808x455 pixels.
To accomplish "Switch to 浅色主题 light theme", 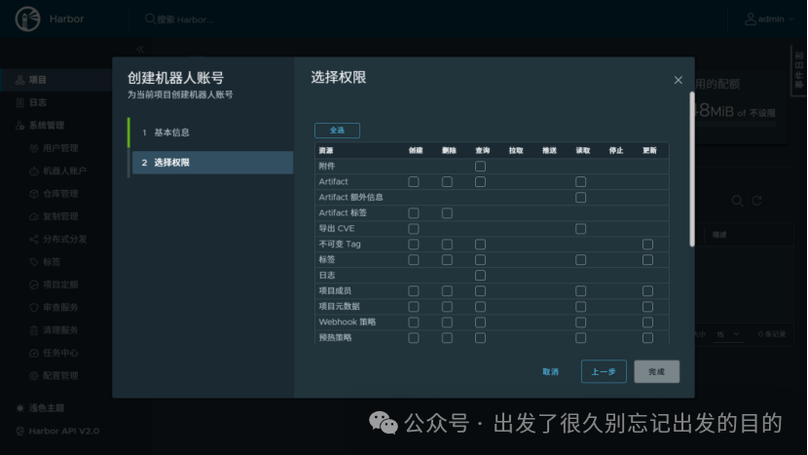I will [x=47, y=408].
